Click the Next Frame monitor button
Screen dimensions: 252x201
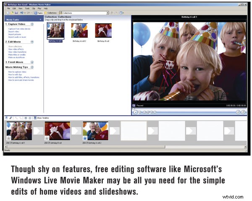pos(151,112)
